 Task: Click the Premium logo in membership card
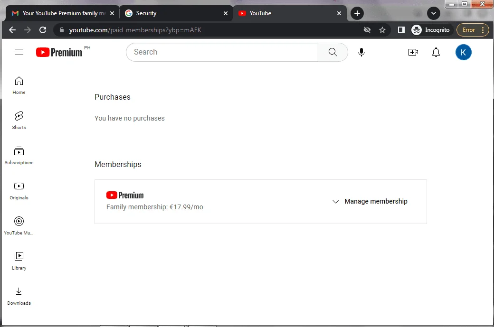[x=125, y=195]
